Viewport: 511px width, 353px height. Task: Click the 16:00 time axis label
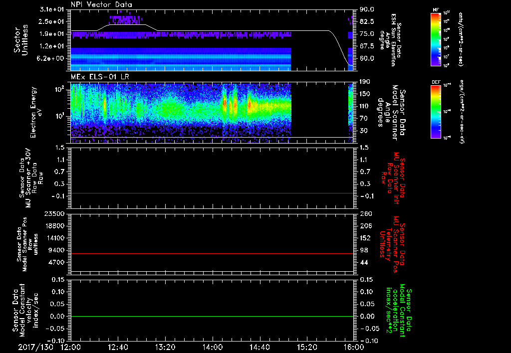tap(354, 347)
